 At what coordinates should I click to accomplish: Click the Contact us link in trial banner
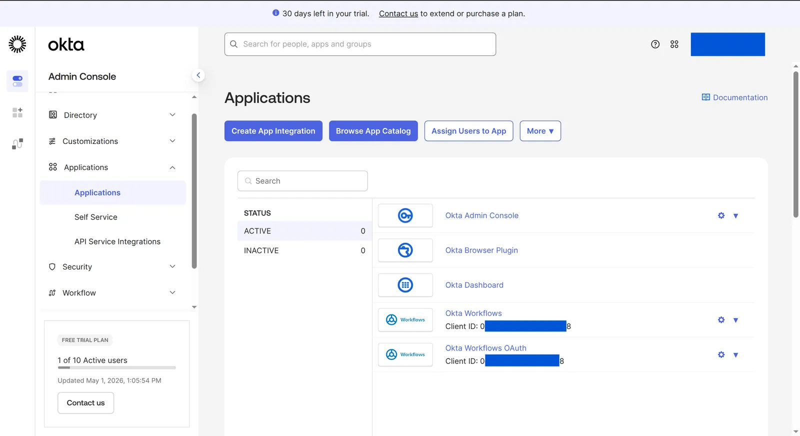398,13
